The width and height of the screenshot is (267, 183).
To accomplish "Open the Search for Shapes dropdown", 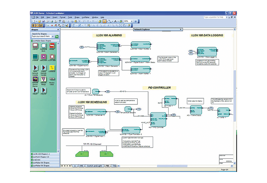I will 53,36.
